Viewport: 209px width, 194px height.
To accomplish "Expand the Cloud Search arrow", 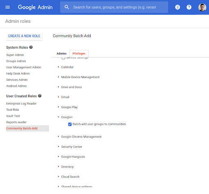I will tap(58, 176).
